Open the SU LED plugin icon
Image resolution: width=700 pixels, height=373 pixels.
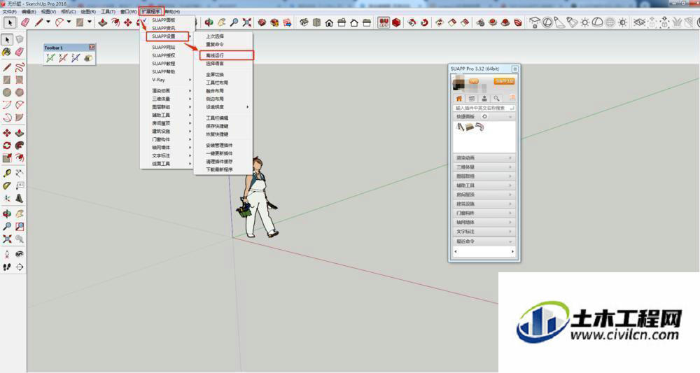pos(384,22)
